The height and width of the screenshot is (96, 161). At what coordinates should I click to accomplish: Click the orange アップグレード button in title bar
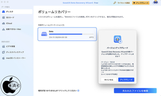(141, 3)
